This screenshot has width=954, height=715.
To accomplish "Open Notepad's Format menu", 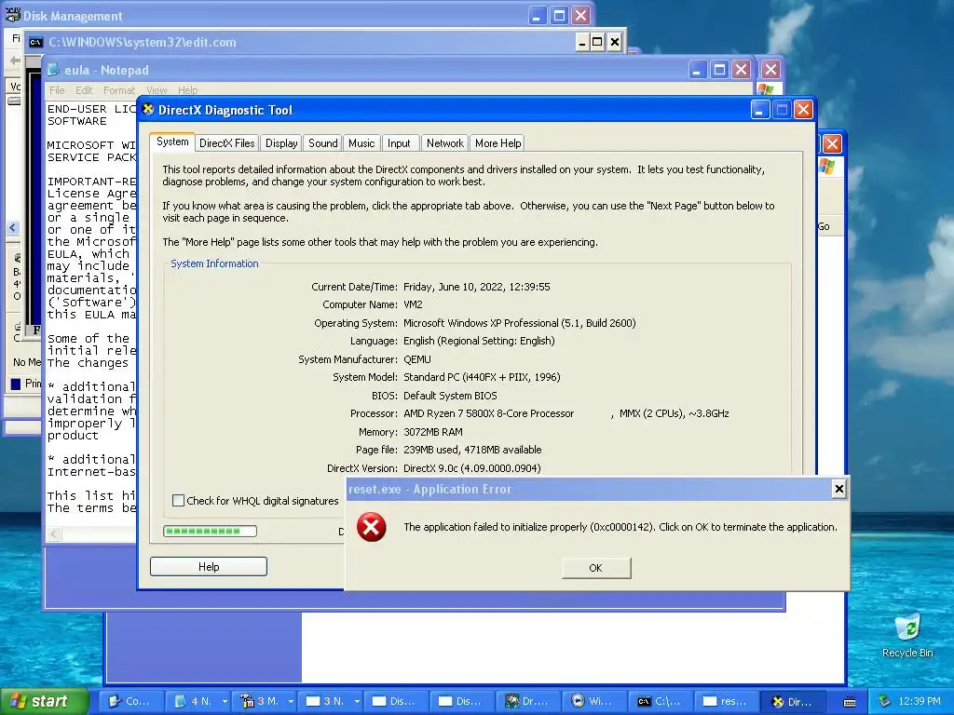I will coord(119,90).
